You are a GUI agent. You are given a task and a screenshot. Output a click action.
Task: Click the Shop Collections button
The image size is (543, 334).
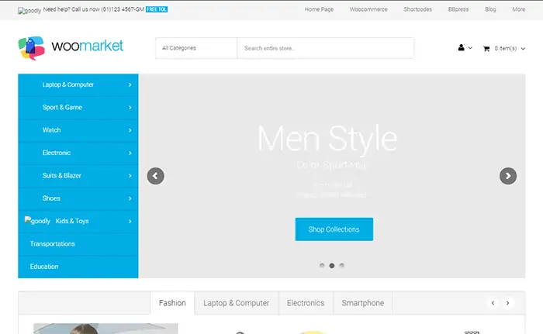click(x=334, y=229)
